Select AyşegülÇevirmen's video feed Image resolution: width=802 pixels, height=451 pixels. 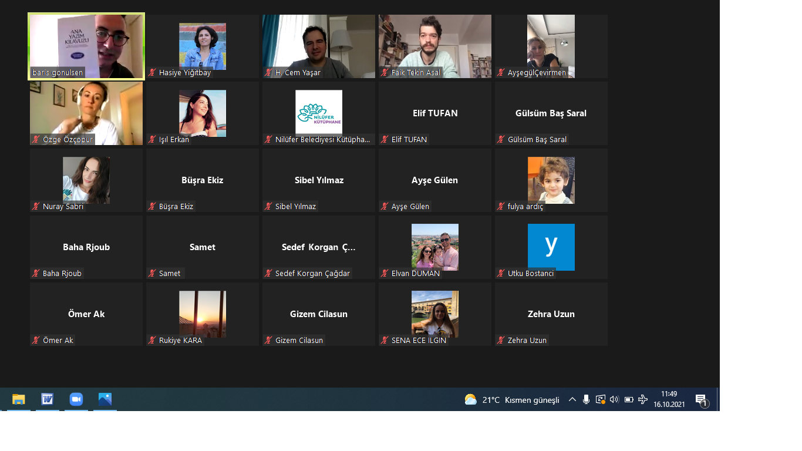551,46
